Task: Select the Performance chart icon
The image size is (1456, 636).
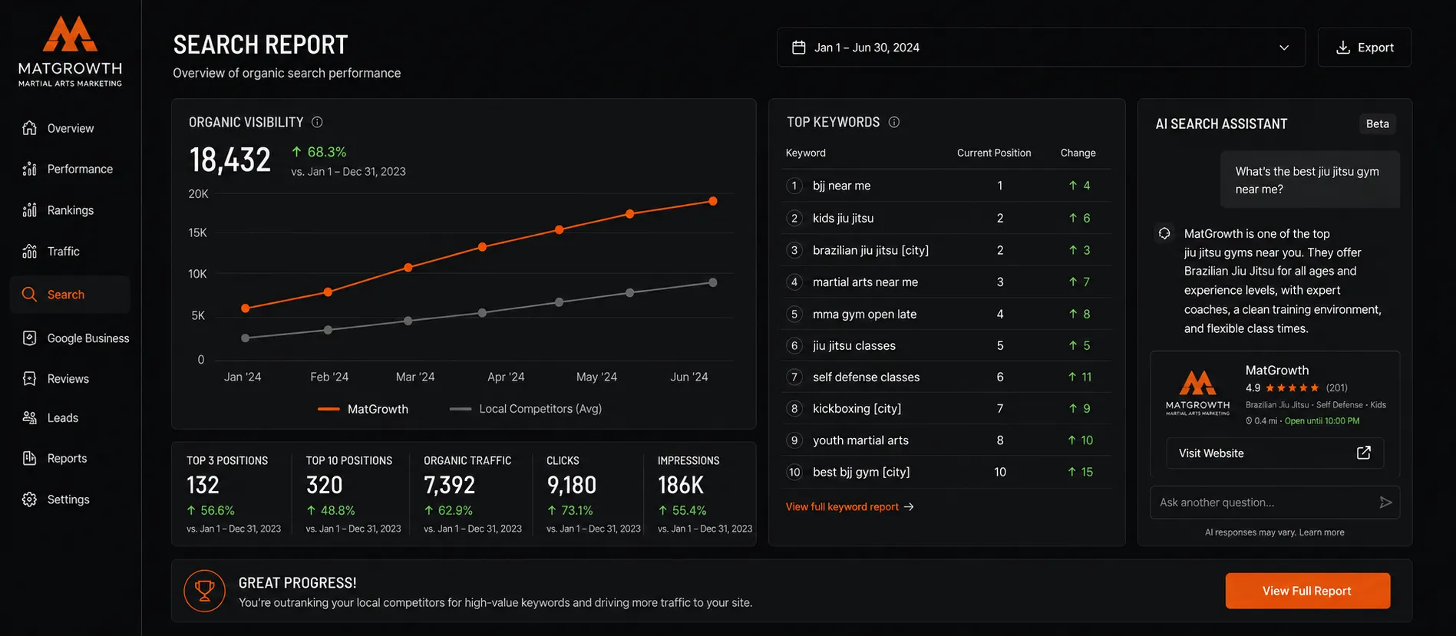Action: (29, 169)
